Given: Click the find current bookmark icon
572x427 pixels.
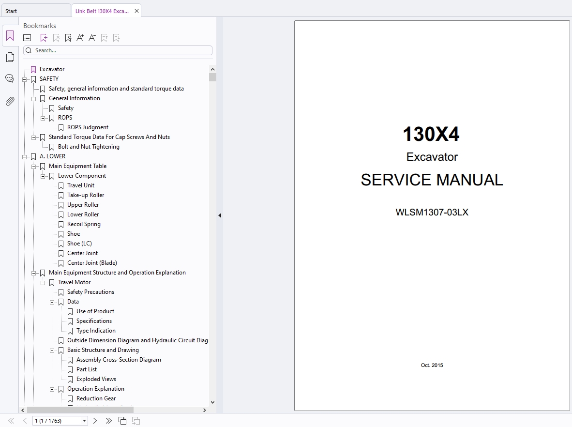Looking at the screenshot, I should point(68,38).
